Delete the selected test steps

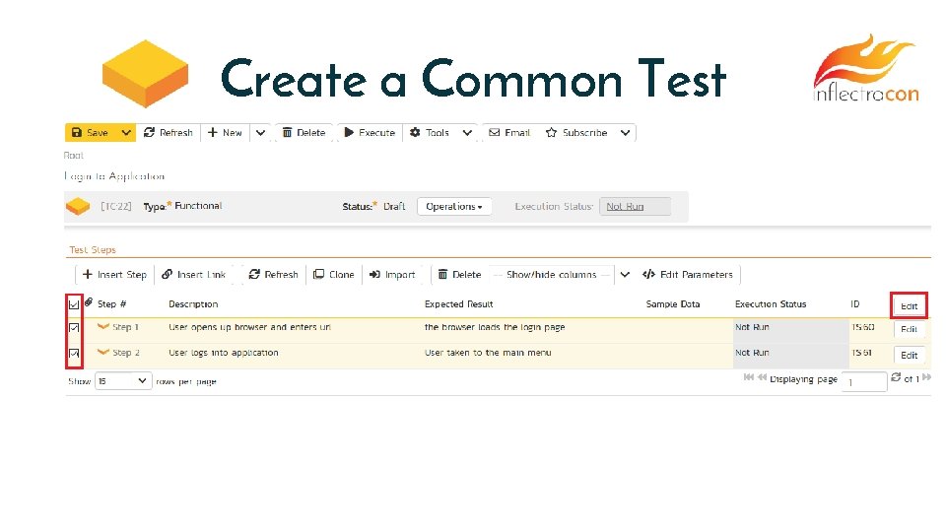click(459, 275)
